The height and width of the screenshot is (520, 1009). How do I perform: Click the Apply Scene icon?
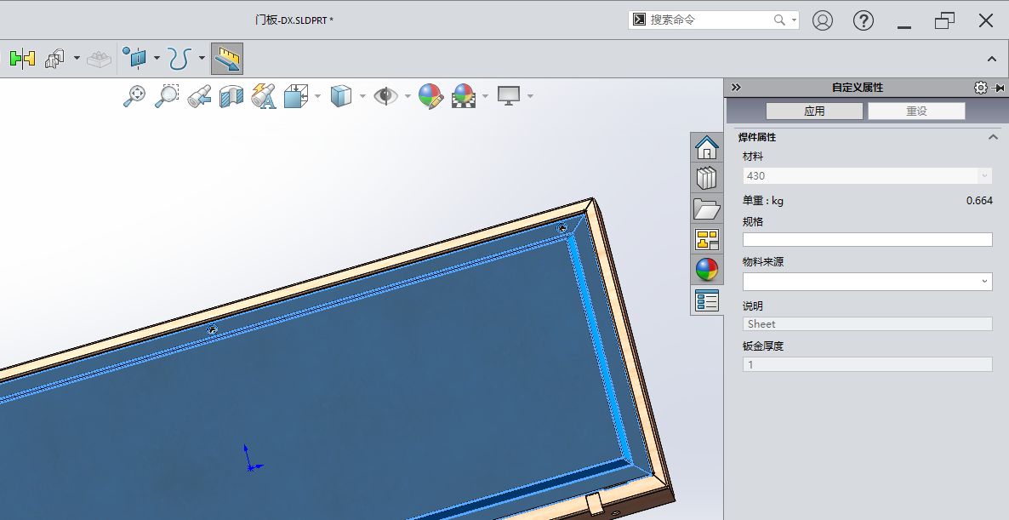tap(464, 96)
